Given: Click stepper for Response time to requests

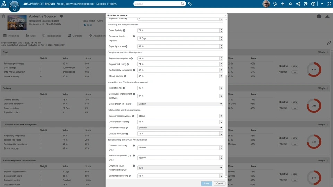Looking at the screenshot, I should 221,39.
